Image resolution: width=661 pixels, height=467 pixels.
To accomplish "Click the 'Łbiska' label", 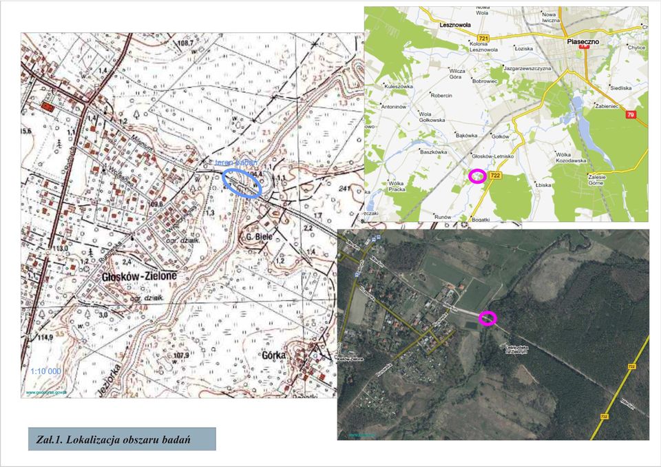I will coord(543,185).
